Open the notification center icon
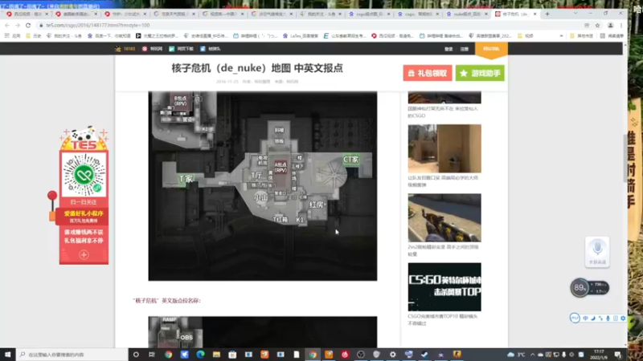 [617, 355]
